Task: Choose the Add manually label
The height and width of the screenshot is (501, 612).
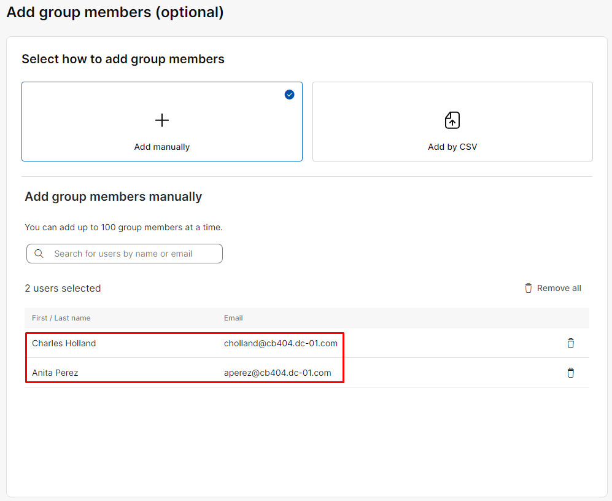Action: [162, 147]
